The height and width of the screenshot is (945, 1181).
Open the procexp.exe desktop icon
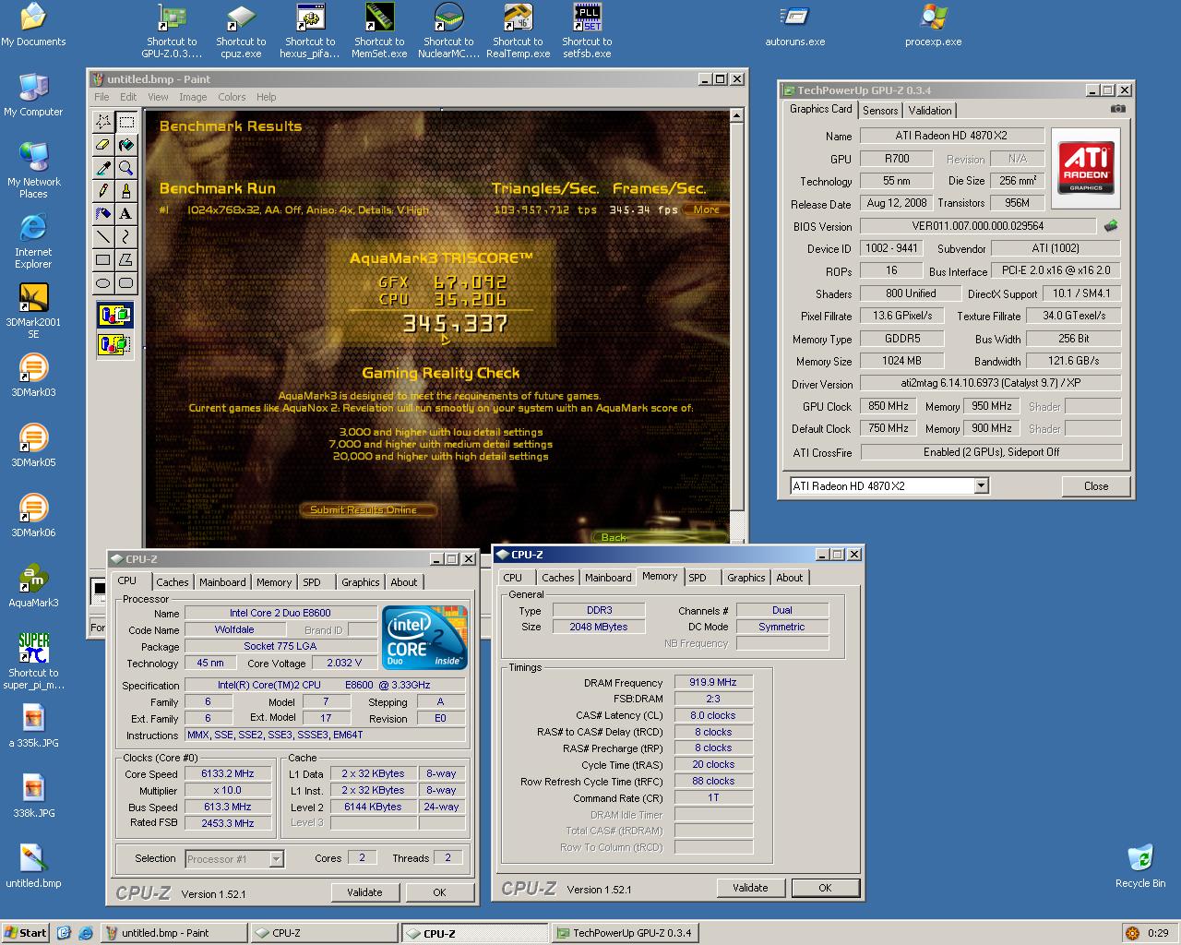(x=933, y=25)
